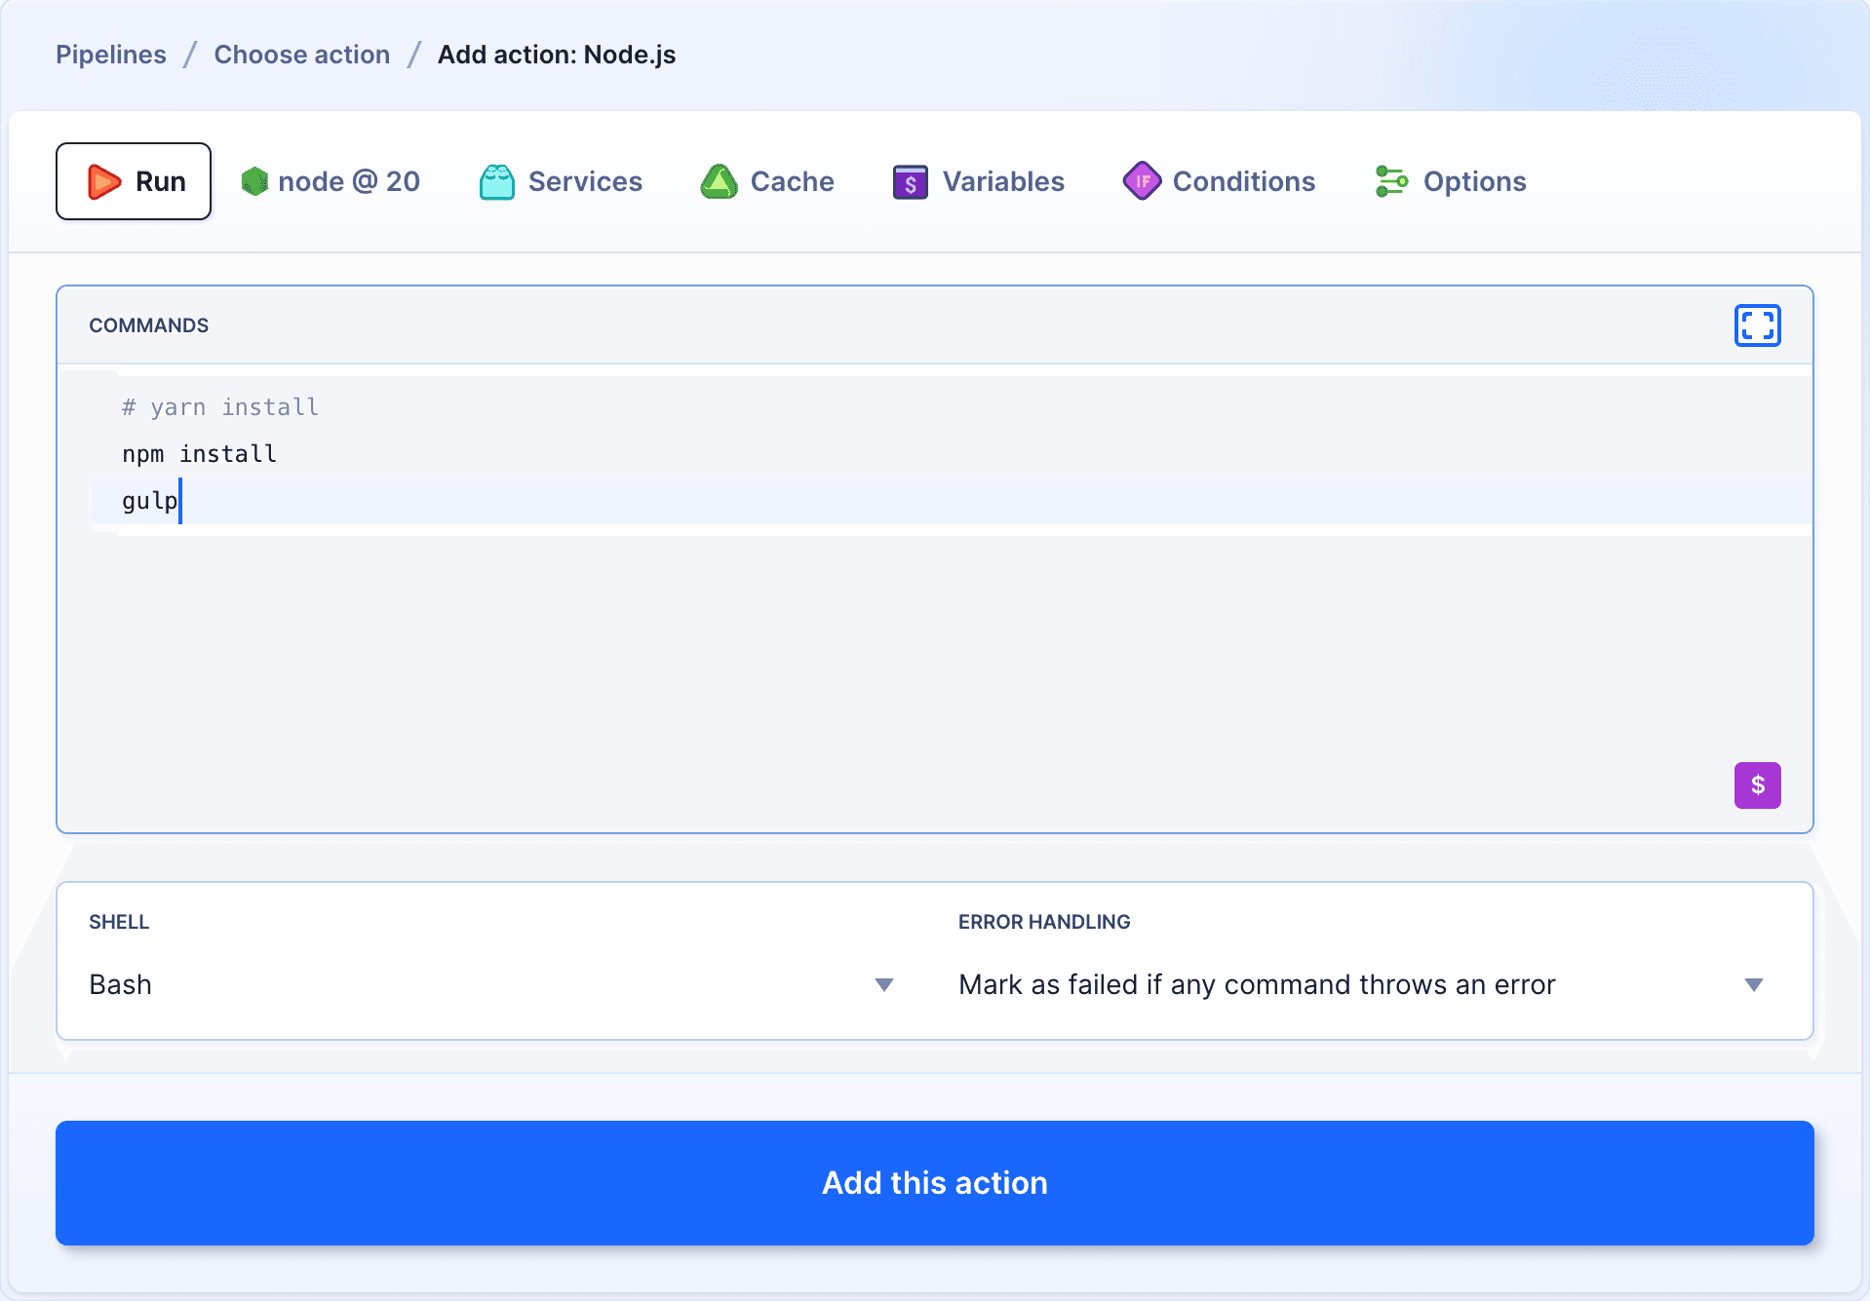Click the COMMANDS header label
Screen dimensions: 1870x1301
click(x=148, y=325)
